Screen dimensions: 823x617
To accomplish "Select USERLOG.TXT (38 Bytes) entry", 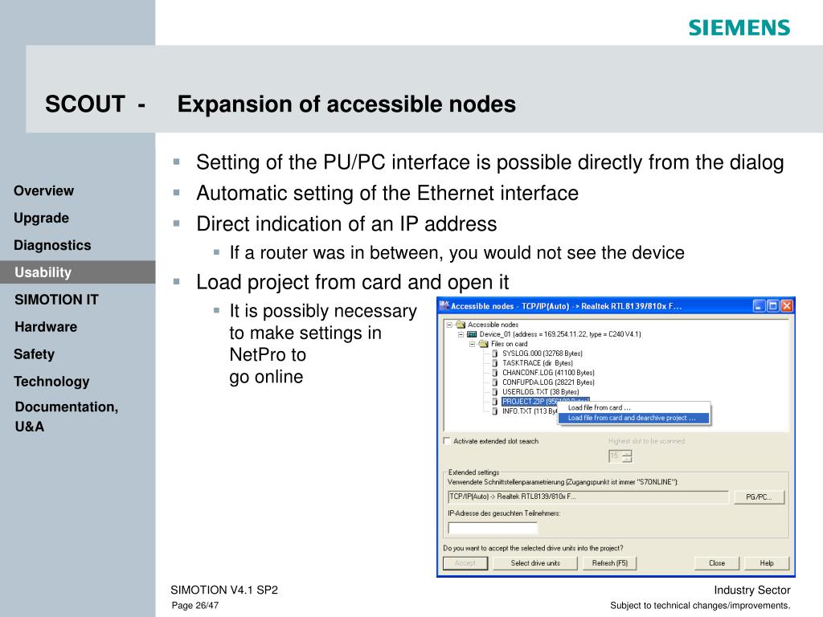I will tap(541, 392).
